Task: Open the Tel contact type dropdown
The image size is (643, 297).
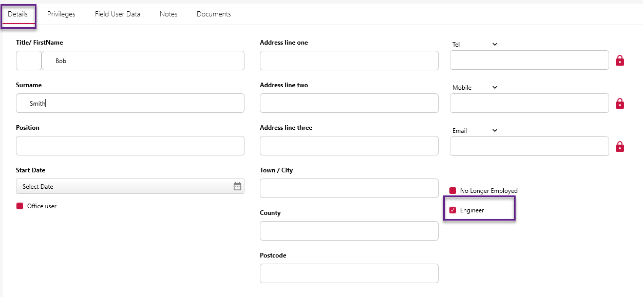Action: (x=494, y=44)
